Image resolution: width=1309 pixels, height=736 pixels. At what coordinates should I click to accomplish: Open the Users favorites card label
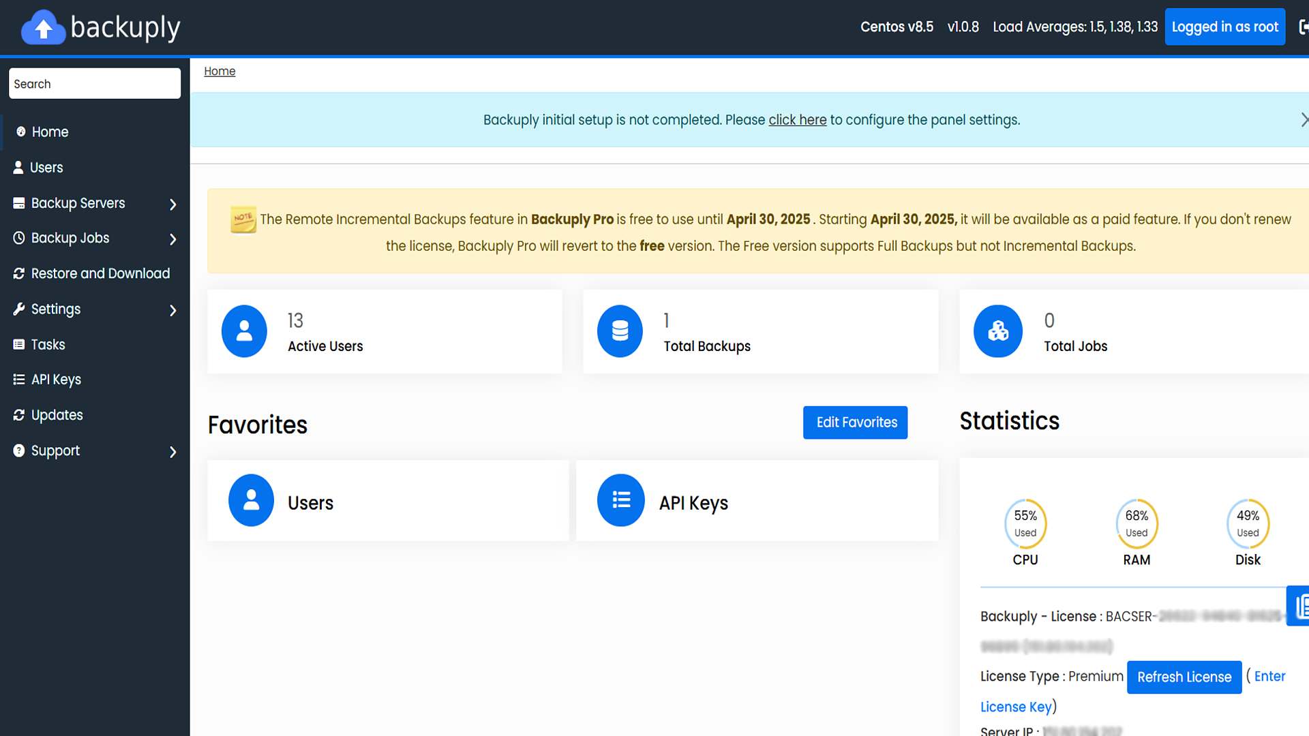310,503
